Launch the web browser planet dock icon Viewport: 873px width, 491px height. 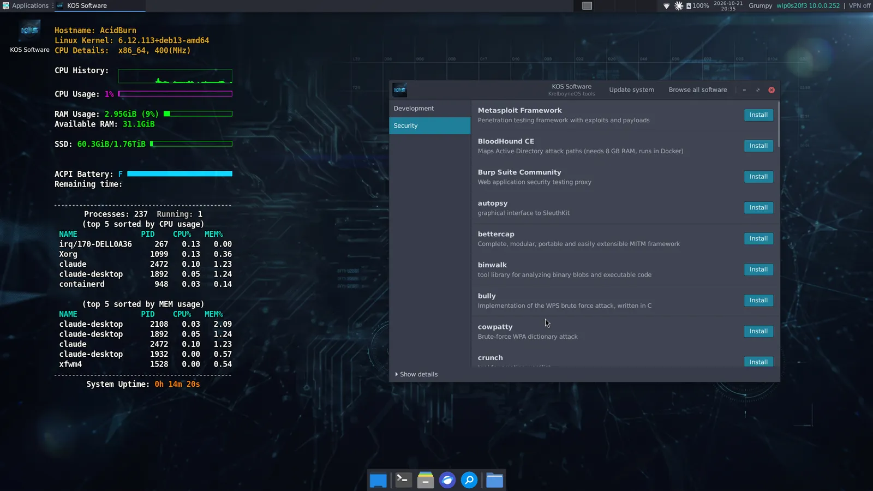pyautogui.click(x=447, y=480)
